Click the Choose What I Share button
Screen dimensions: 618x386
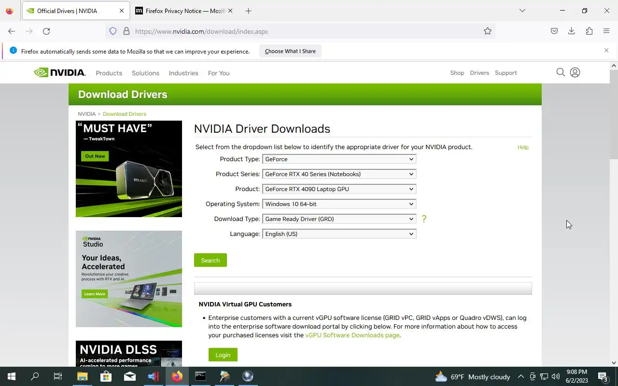[x=290, y=51]
